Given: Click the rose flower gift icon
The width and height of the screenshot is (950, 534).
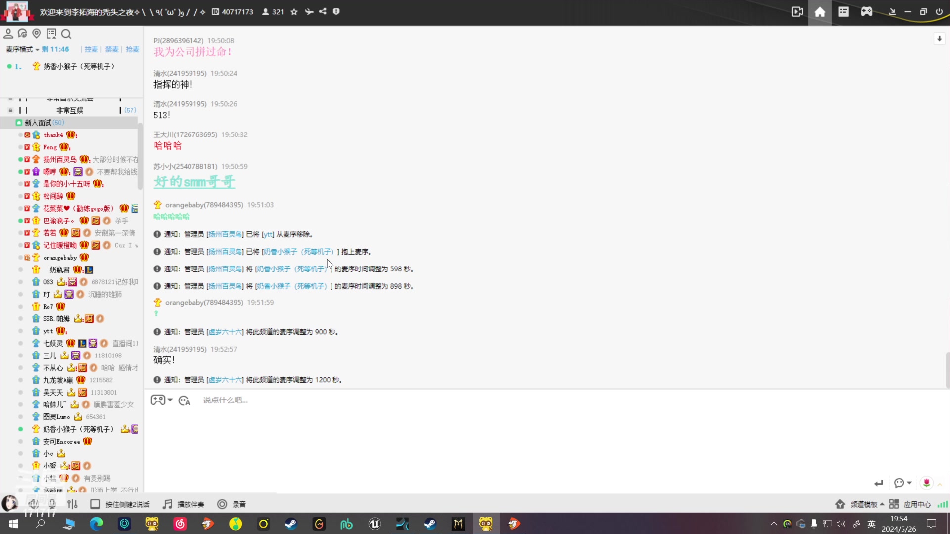Looking at the screenshot, I should coord(926,483).
